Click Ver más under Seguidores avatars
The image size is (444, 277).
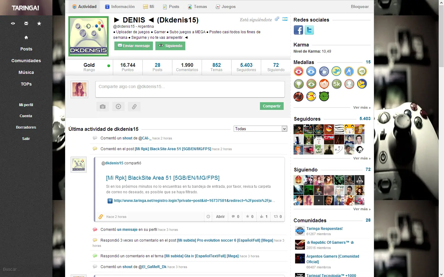[362, 158]
